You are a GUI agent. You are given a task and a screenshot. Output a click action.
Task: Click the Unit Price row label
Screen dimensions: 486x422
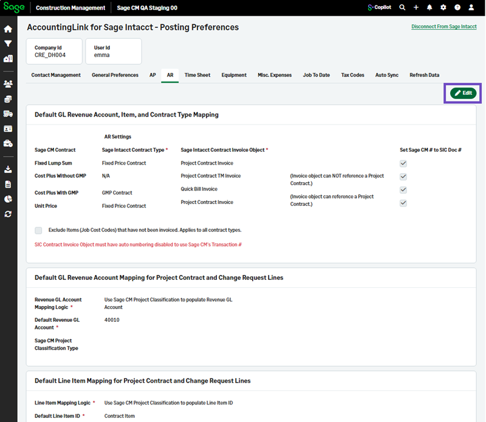pos(46,206)
